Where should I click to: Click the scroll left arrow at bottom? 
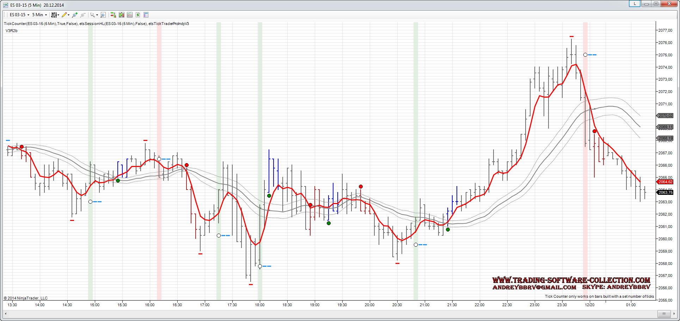click(x=5, y=314)
